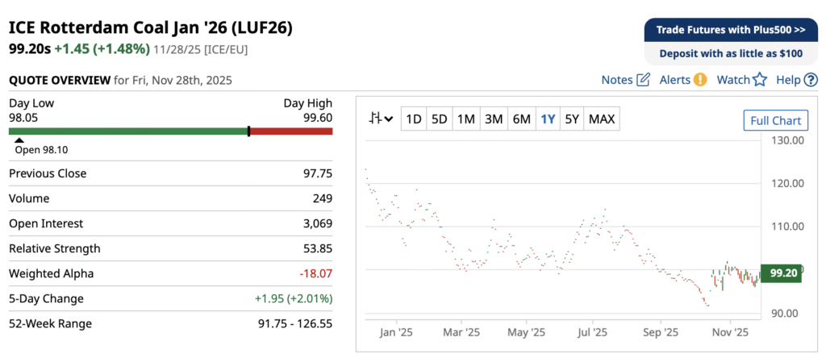Switch chart to 1D range
This screenshot has width=826, height=354.
pyautogui.click(x=414, y=119)
